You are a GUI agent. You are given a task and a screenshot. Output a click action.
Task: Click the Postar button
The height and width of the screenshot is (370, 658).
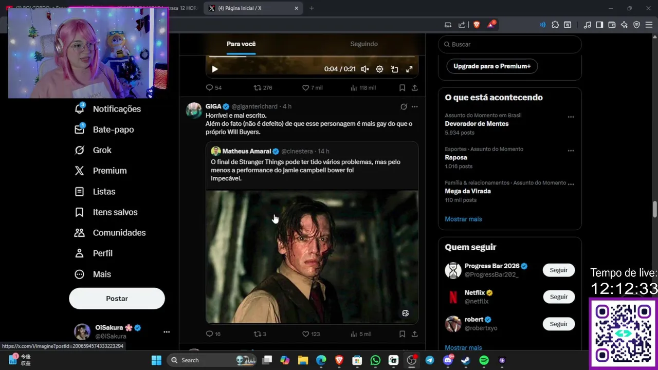(117, 299)
